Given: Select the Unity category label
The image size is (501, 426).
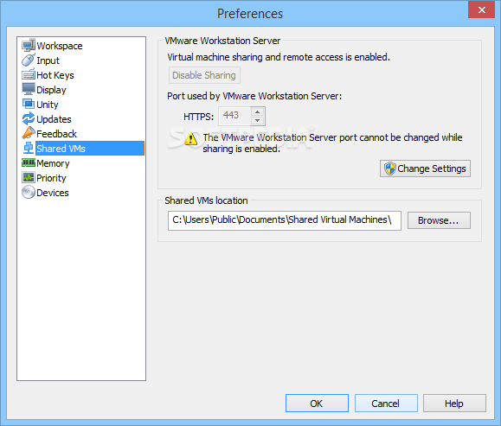Looking at the screenshot, I should click(48, 105).
